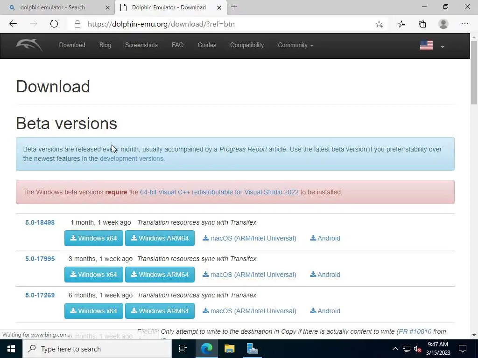
Task: Open a new tab with the plus icon
Action: [x=234, y=7]
